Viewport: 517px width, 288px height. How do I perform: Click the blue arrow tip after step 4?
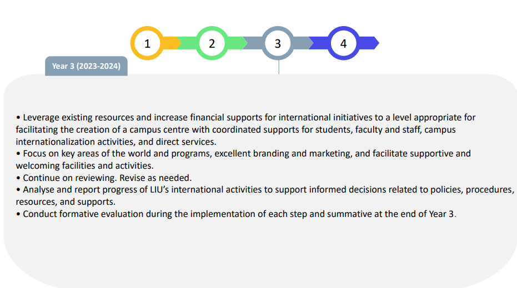369,43
